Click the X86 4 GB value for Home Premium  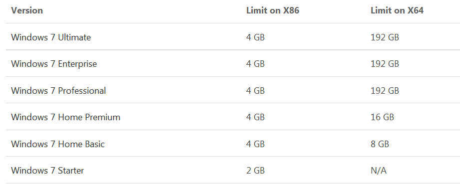(x=255, y=117)
